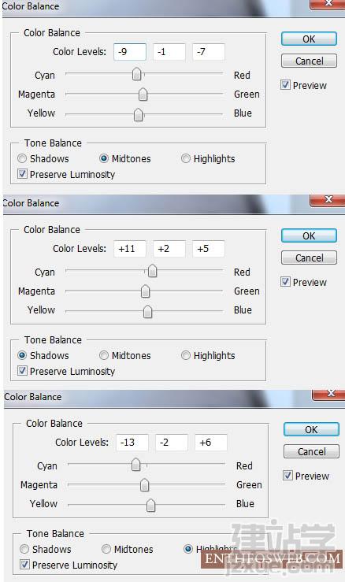Click OK in the top Color Balance dialog
This screenshot has height=582, width=345.
point(309,39)
